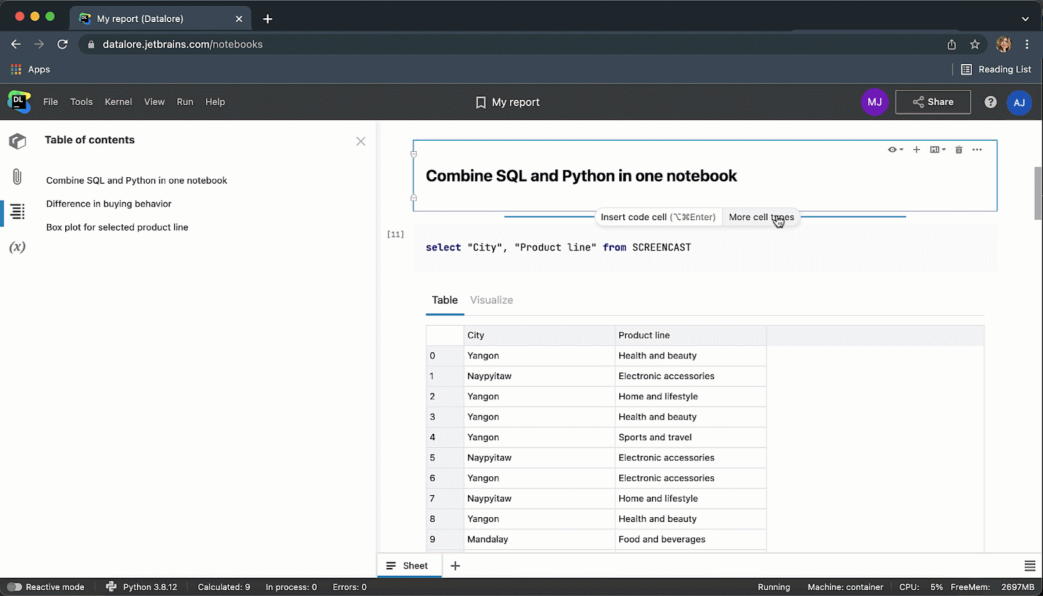1043x596 pixels.
Task: Open the Help question mark icon
Action: point(990,102)
